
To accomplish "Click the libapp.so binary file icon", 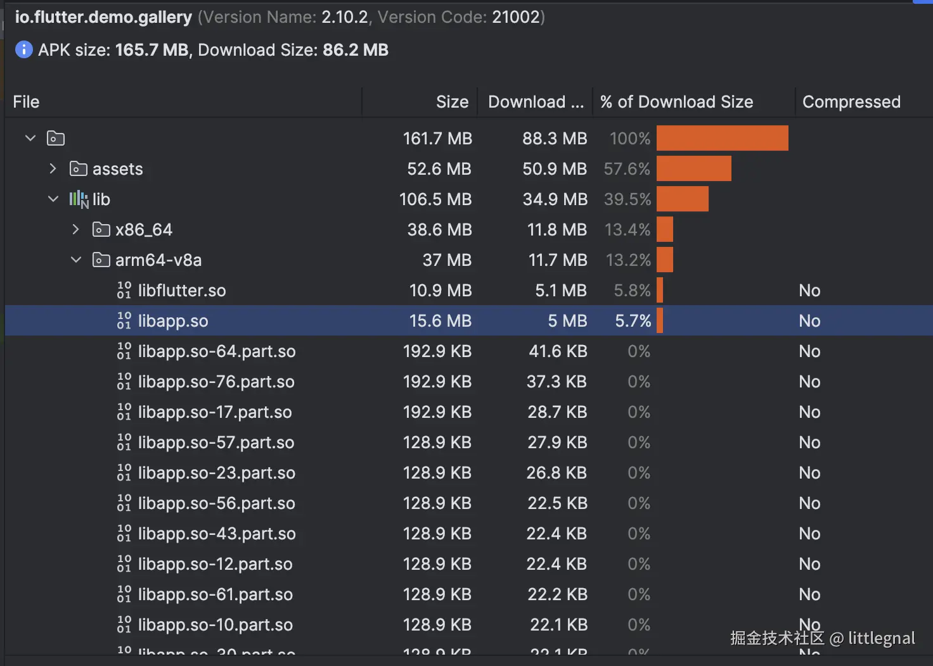I will point(124,321).
